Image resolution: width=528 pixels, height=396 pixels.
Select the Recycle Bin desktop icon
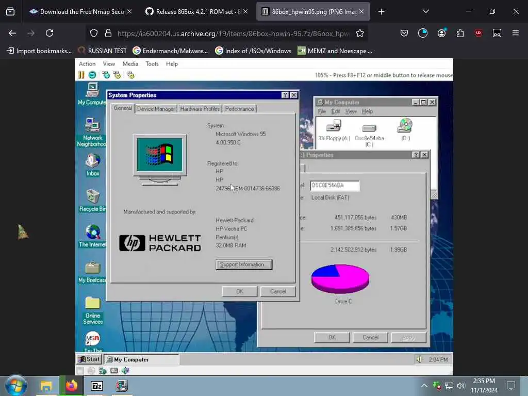93,201
